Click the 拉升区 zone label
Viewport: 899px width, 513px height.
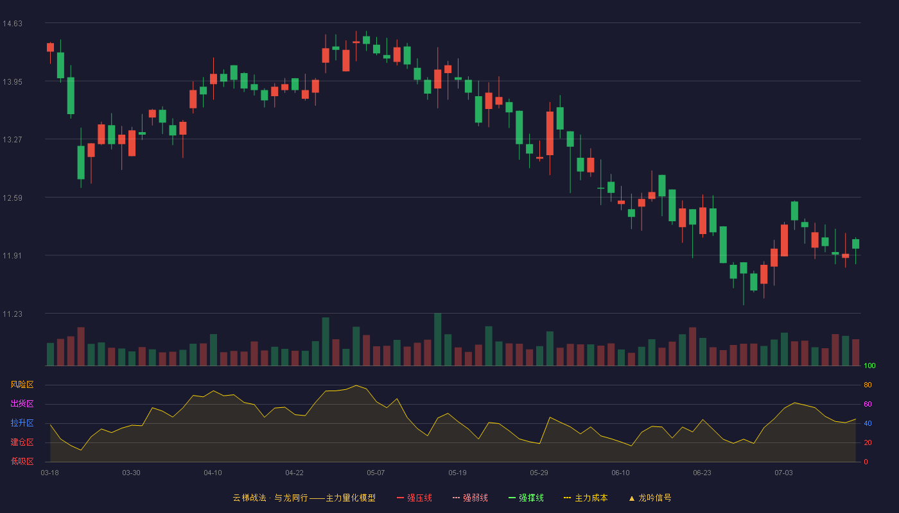pyautogui.click(x=22, y=423)
